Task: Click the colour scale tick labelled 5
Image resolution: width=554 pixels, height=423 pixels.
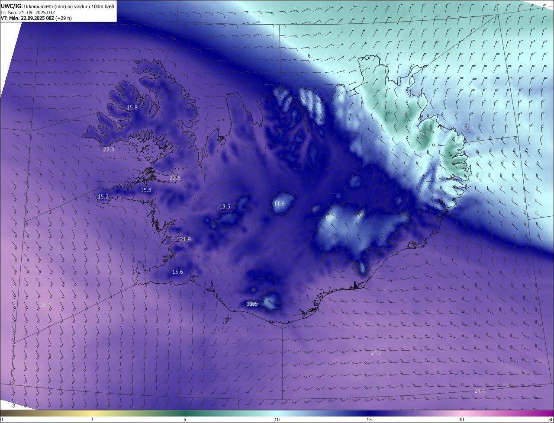Action: click(185, 420)
